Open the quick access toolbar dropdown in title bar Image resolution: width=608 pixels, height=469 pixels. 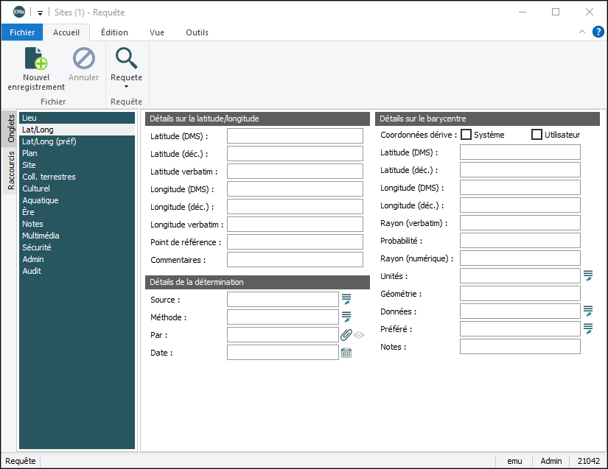coord(40,13)
